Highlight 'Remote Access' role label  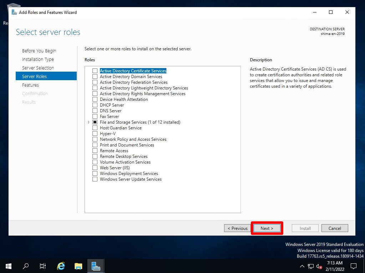(114, 151)
